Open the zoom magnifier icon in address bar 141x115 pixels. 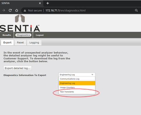click(136, 10)
